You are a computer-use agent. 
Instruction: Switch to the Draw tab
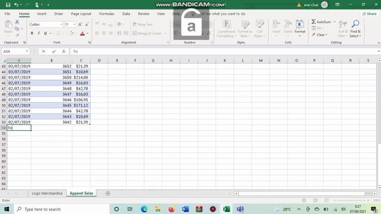click(x=58, y=14)
